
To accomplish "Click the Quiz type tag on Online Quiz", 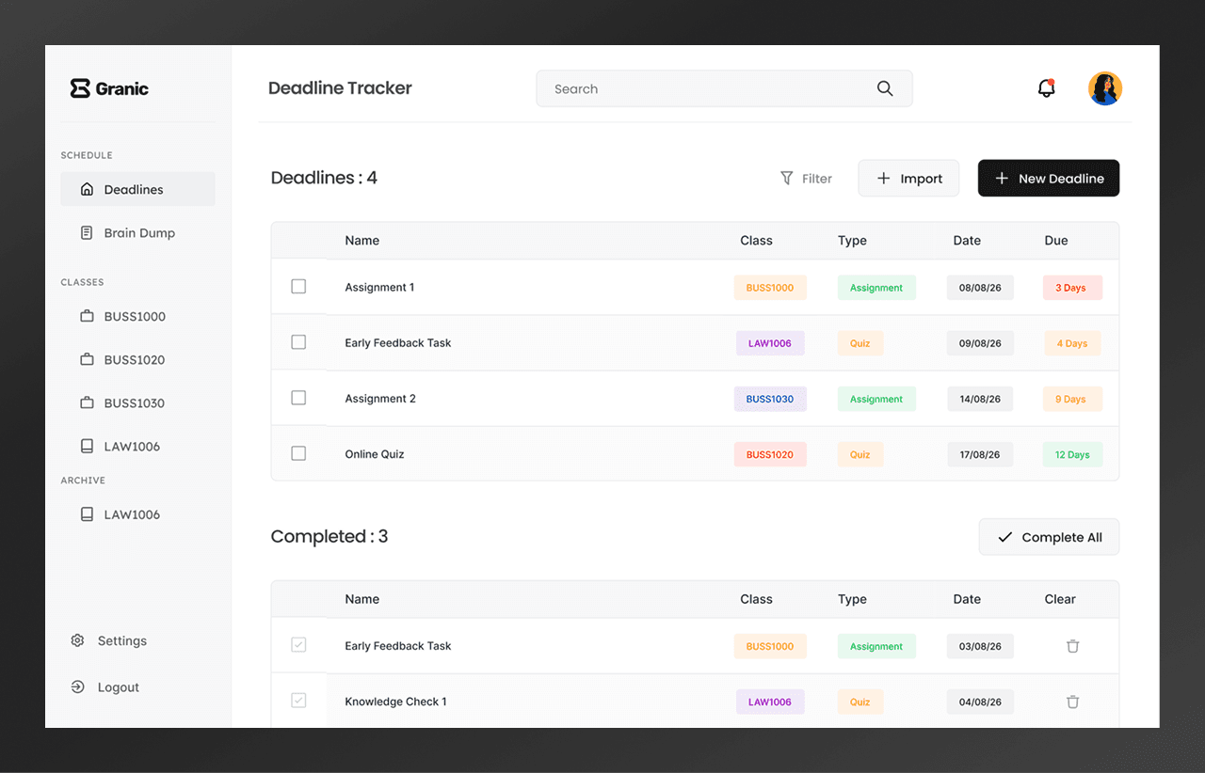I will pos(860,454).
